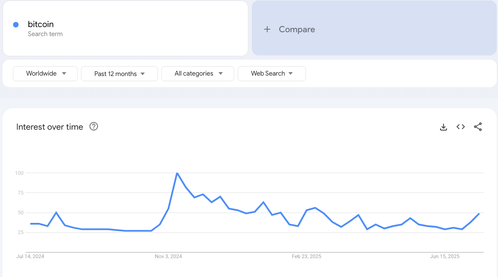Click the plus icon beside Compare

coord(267,29)
